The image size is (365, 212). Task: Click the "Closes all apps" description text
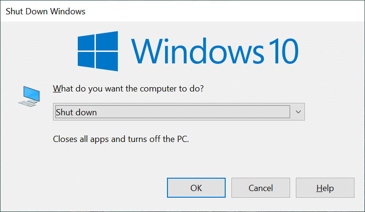point(121,139)
